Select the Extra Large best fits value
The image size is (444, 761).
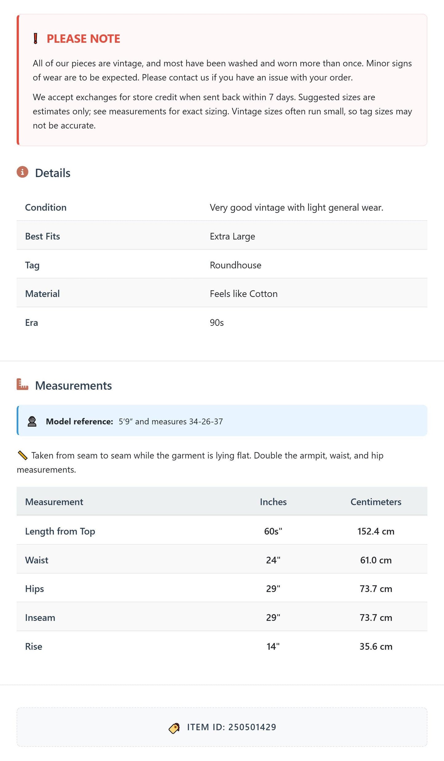point(232,236)
